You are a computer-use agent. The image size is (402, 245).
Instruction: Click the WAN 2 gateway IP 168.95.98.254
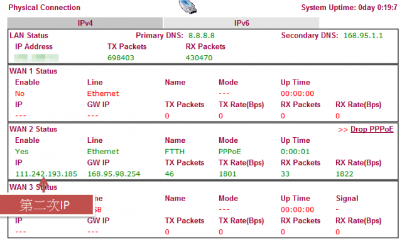[114, 174]
